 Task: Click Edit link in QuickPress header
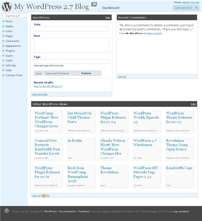point(108,18)
